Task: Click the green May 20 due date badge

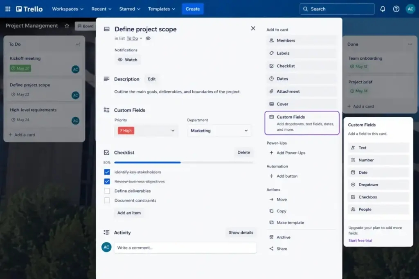Action: (x=20, y=68)
